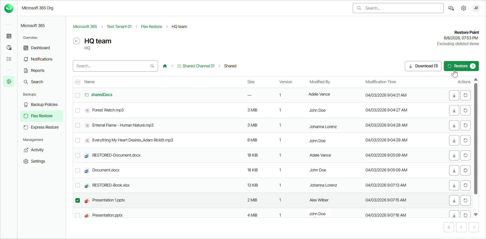Restore Forest Watch.mp3
The height and width of the screenshot is (239, 486).
(466, 110)
